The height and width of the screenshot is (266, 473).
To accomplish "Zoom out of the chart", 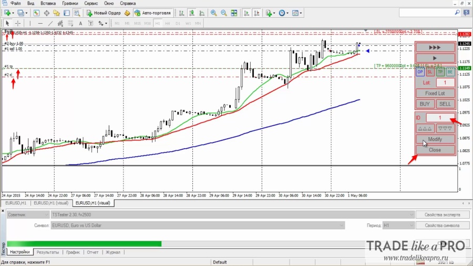I will (224, 13).
